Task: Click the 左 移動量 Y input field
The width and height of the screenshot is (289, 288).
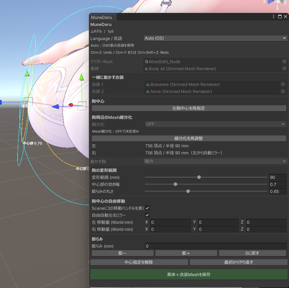Action: 218,222
